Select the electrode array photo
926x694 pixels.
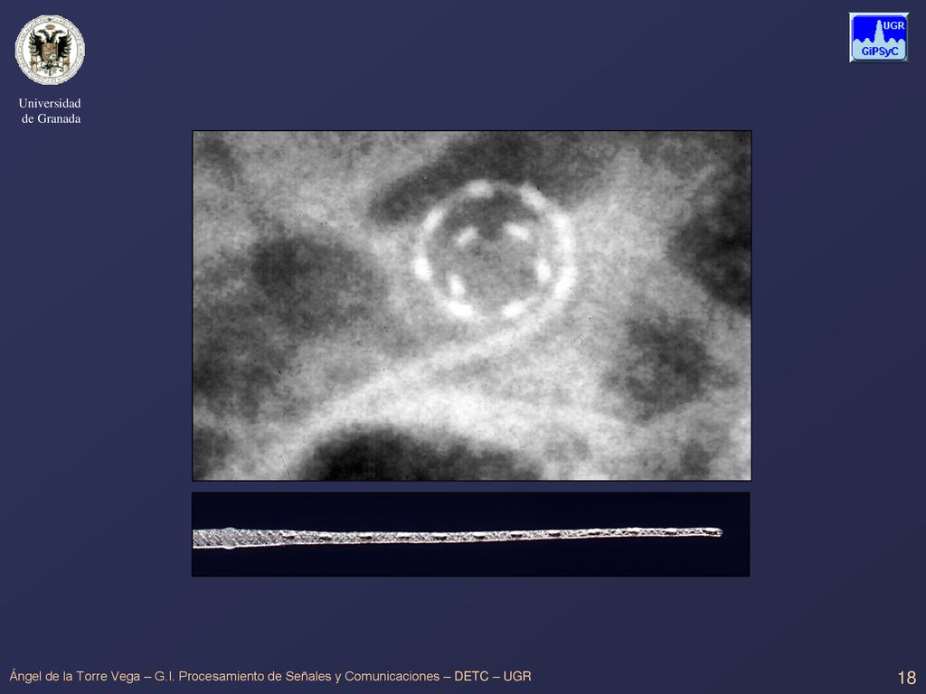[x=470, y=535]
